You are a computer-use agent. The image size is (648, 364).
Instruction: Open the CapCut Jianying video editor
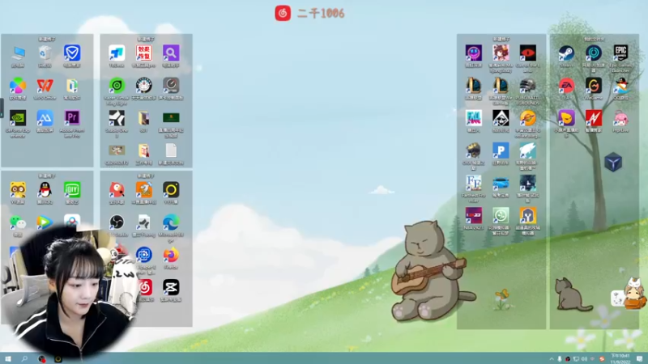click(x=171, y=287)
